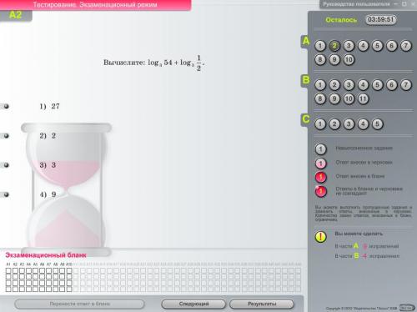Select question 5 in part A
Screen dimensions: 417x312
(x=377, y=46)
